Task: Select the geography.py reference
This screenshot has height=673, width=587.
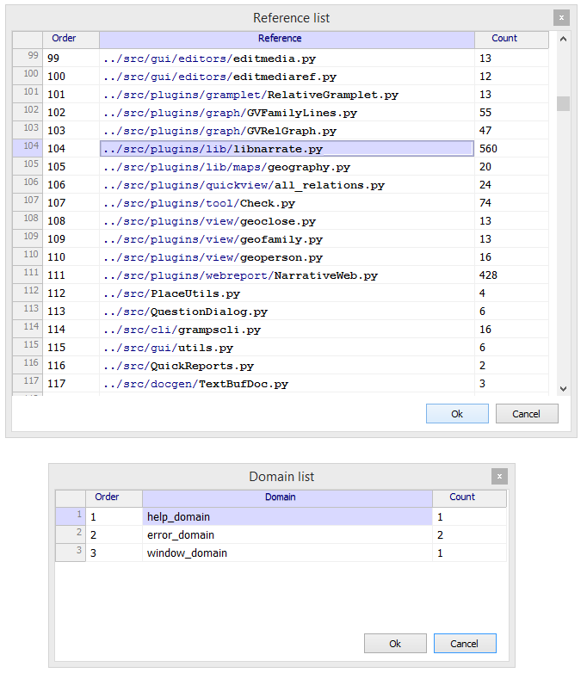Action: coord(287,167)
